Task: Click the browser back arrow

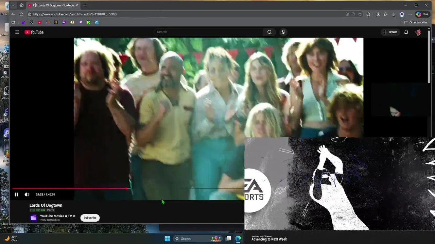Action: [x=13, y=14]
